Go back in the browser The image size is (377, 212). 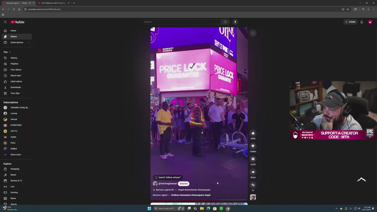pos(3,9)
